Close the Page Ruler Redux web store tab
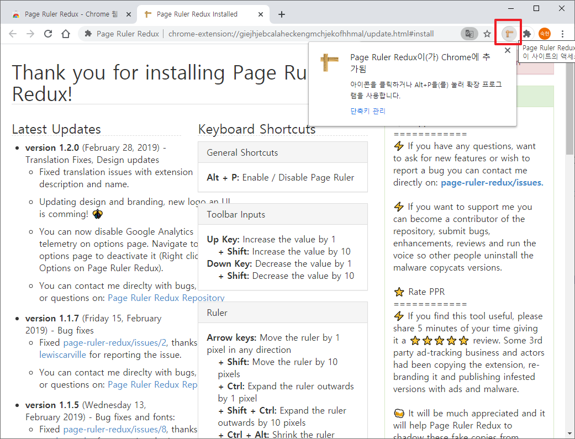This screenshot has width=575, height=439. 128,14
